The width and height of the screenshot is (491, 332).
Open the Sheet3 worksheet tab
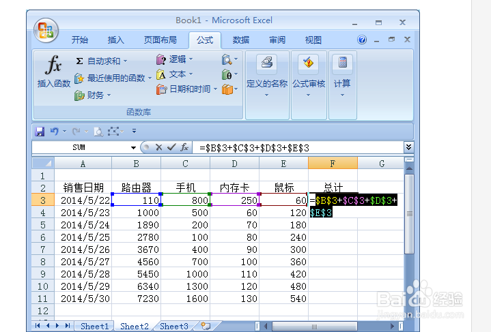pos(174,327)
